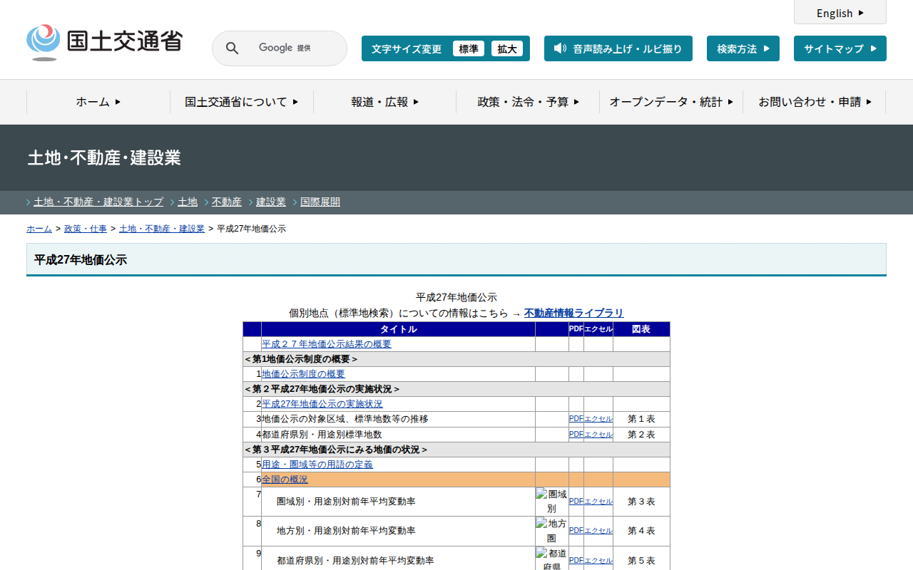The image size is (913, 570).
Task: Open the PDF for 第１表
Action: point(576,419)
